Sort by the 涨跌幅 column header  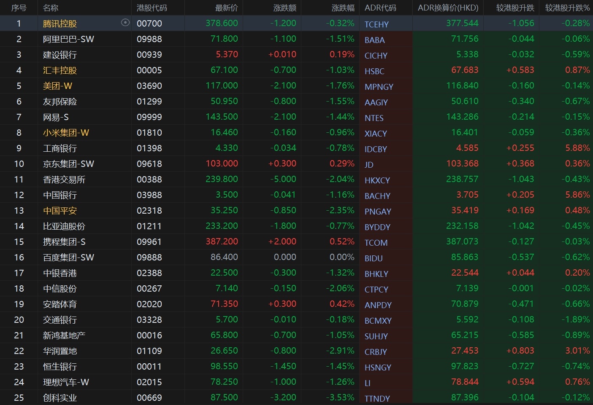click(343, 8)
